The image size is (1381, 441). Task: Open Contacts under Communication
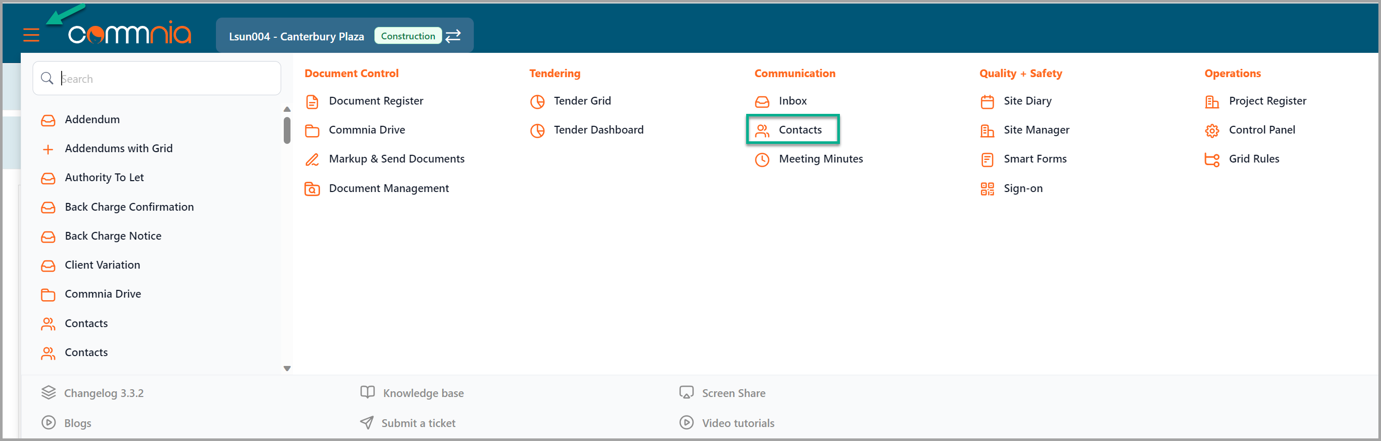point(800,130)
